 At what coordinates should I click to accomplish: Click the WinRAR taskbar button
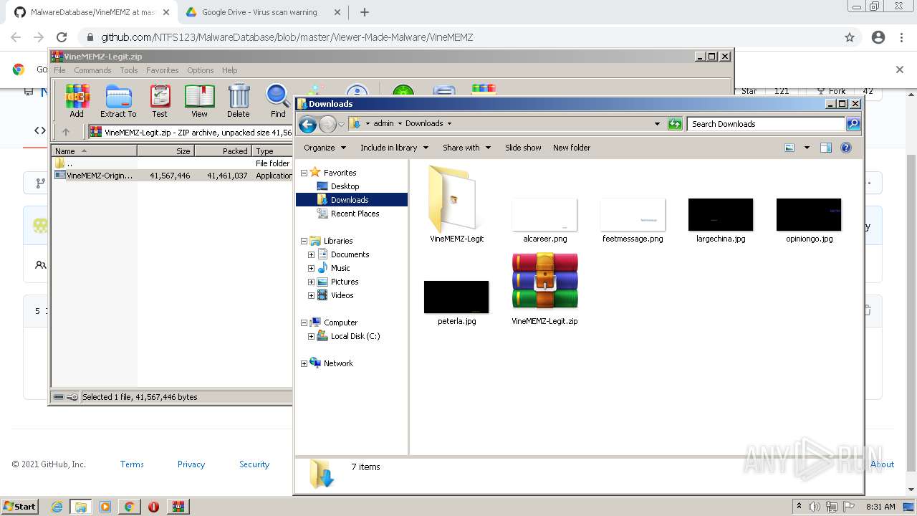178,507
